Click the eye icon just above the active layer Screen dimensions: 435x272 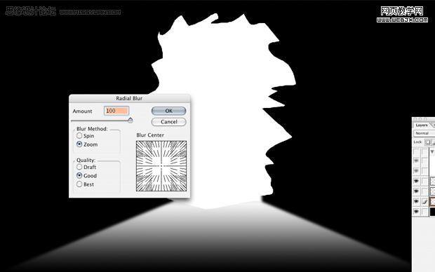[416, 191]
